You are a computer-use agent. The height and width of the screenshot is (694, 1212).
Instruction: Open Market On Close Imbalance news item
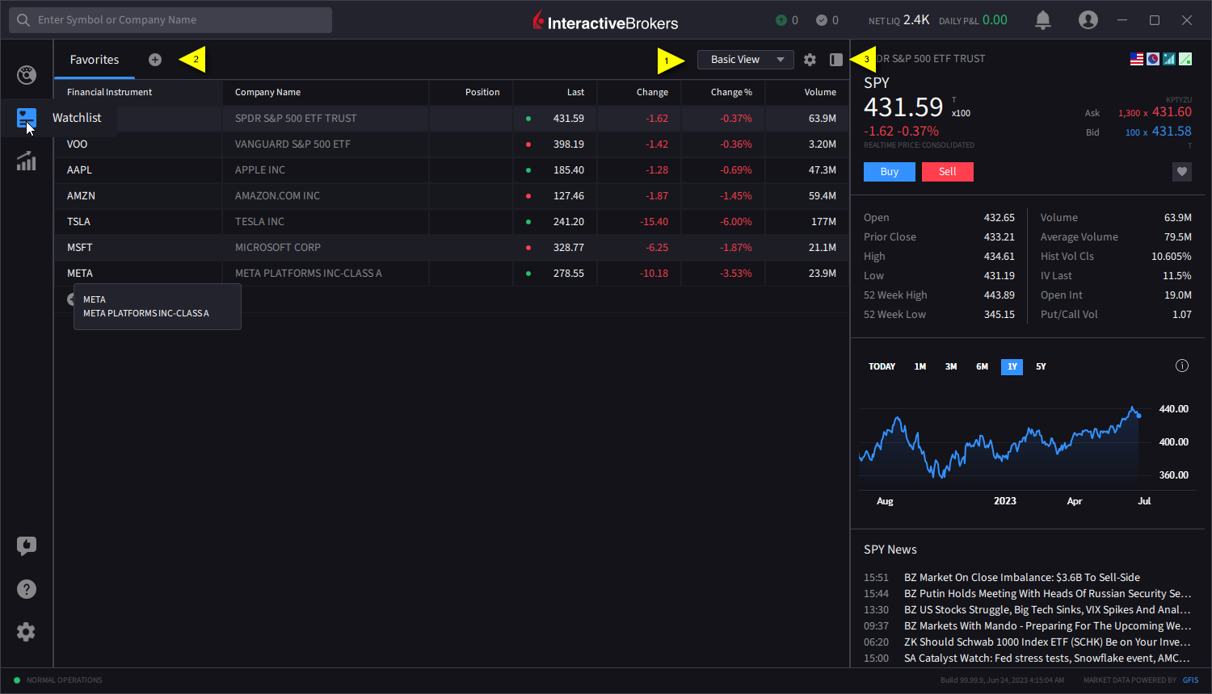1022,577
